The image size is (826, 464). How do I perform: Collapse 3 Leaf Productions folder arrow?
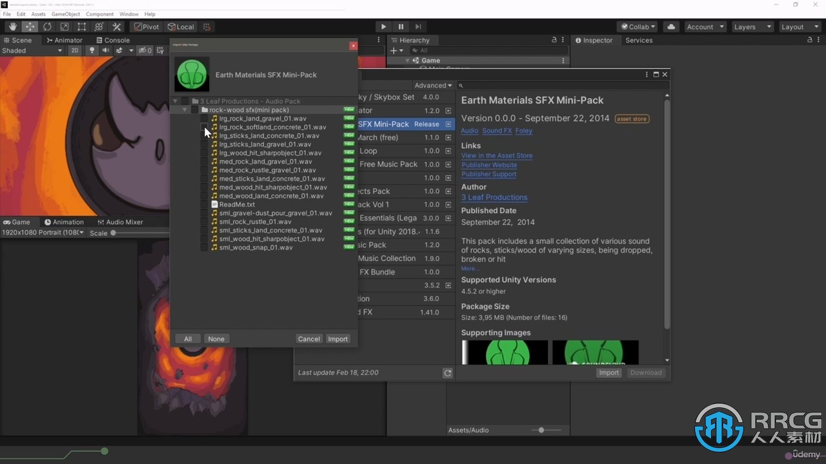pyautogui.click(x=175, y=101)
